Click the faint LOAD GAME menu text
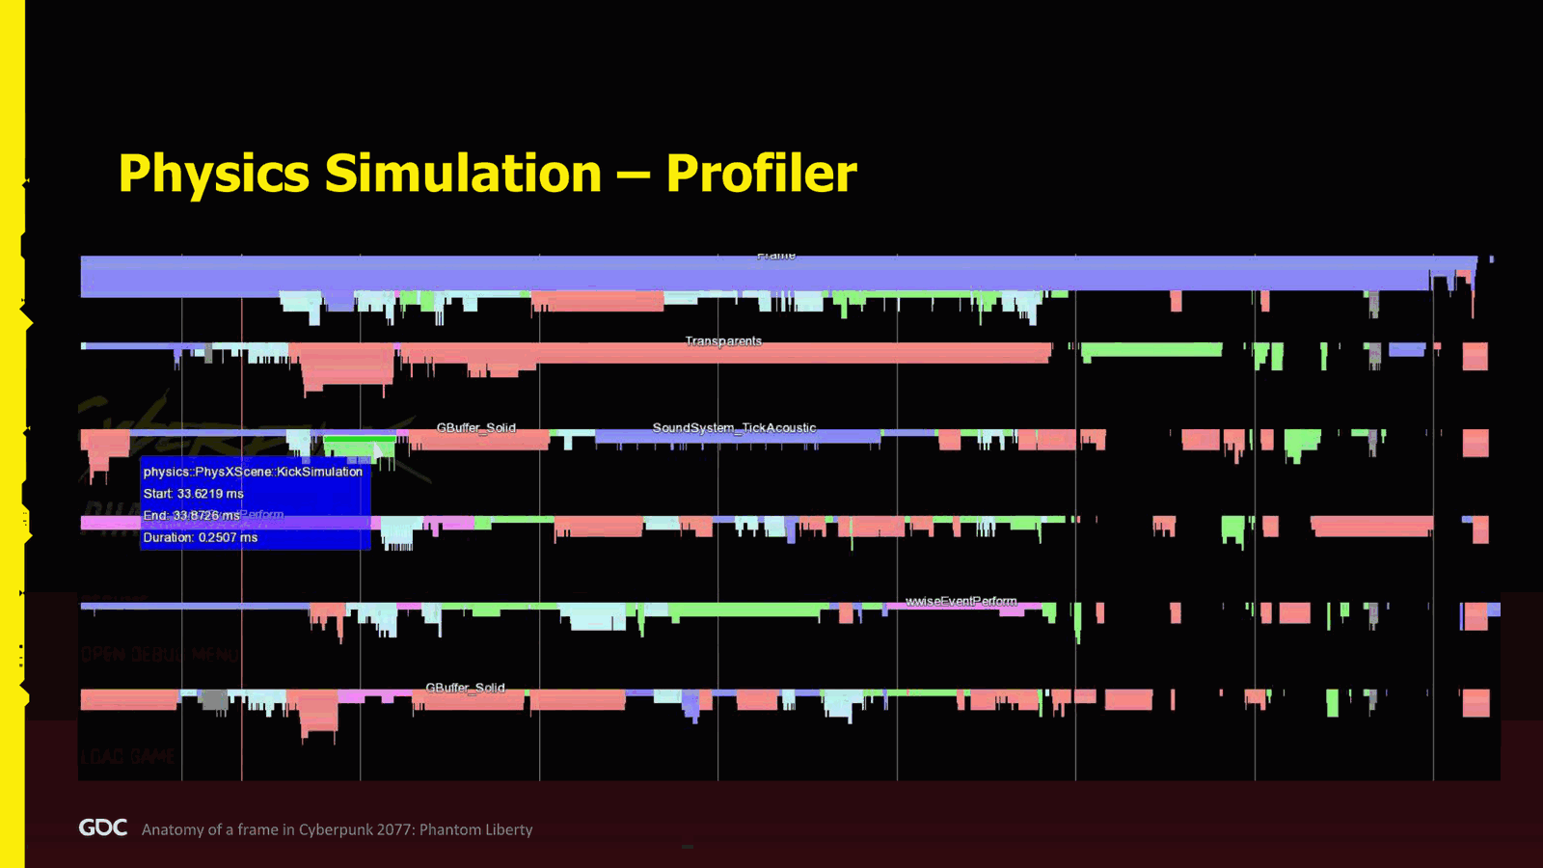Viewport: 1543px width, 868px height. point(127,756)
